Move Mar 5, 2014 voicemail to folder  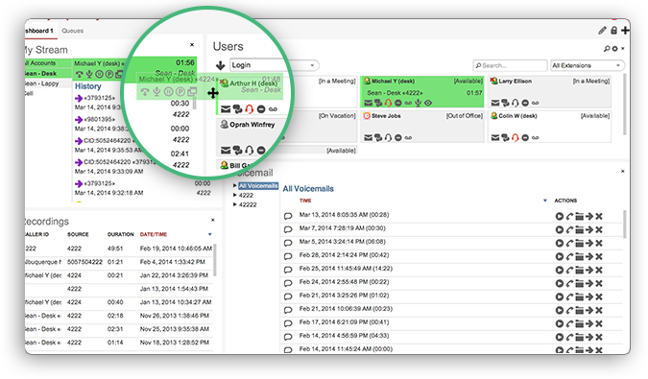(x=580, y=243)
